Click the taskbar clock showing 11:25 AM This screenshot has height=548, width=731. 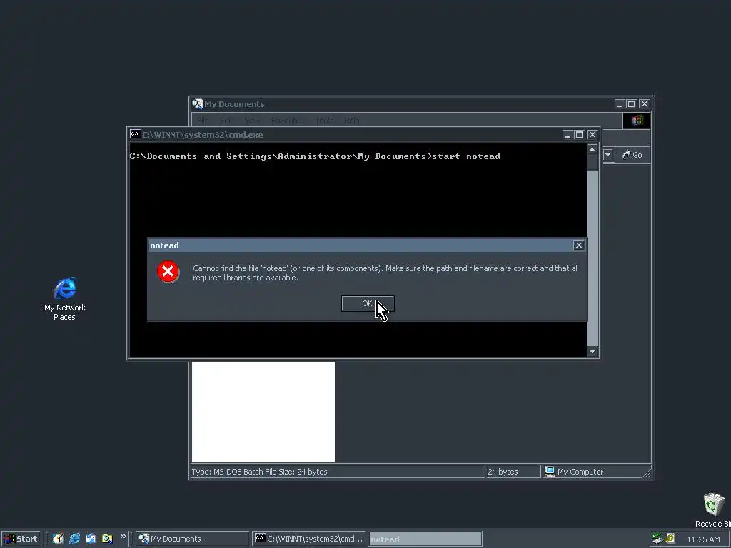pyautogui.click(x=703, y=539)
